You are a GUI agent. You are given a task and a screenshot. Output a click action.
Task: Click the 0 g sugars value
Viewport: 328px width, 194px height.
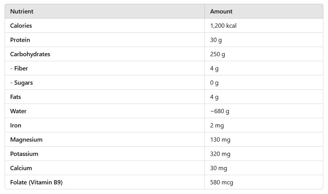[x=214, y=83]
